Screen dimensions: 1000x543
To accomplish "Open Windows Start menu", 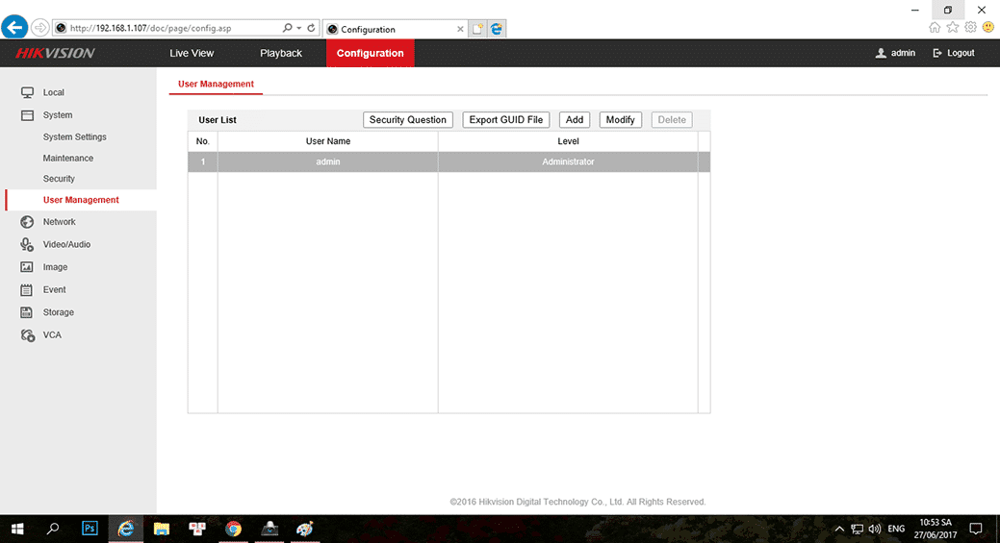I will point(17,529).
